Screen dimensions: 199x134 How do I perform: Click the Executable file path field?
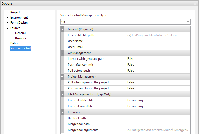coord(158,35)
